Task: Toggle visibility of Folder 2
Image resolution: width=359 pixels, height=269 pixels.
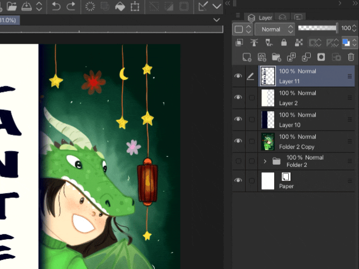Action: (x=239, y=161)
